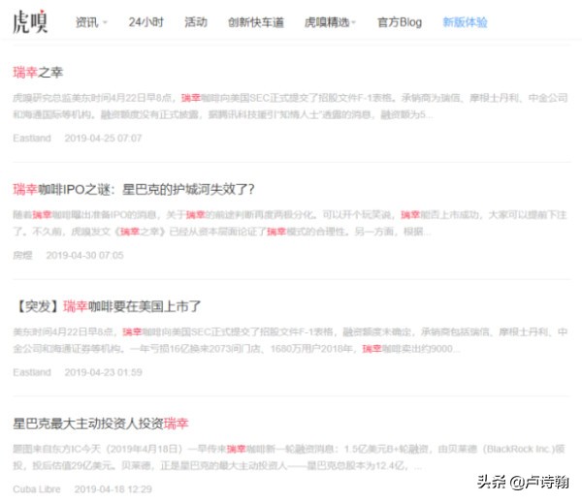Open 瑞幸咖啡IPO之谜 article title
Image resolution: width=582 pixels, height=502 pixels.
[134, 189]
